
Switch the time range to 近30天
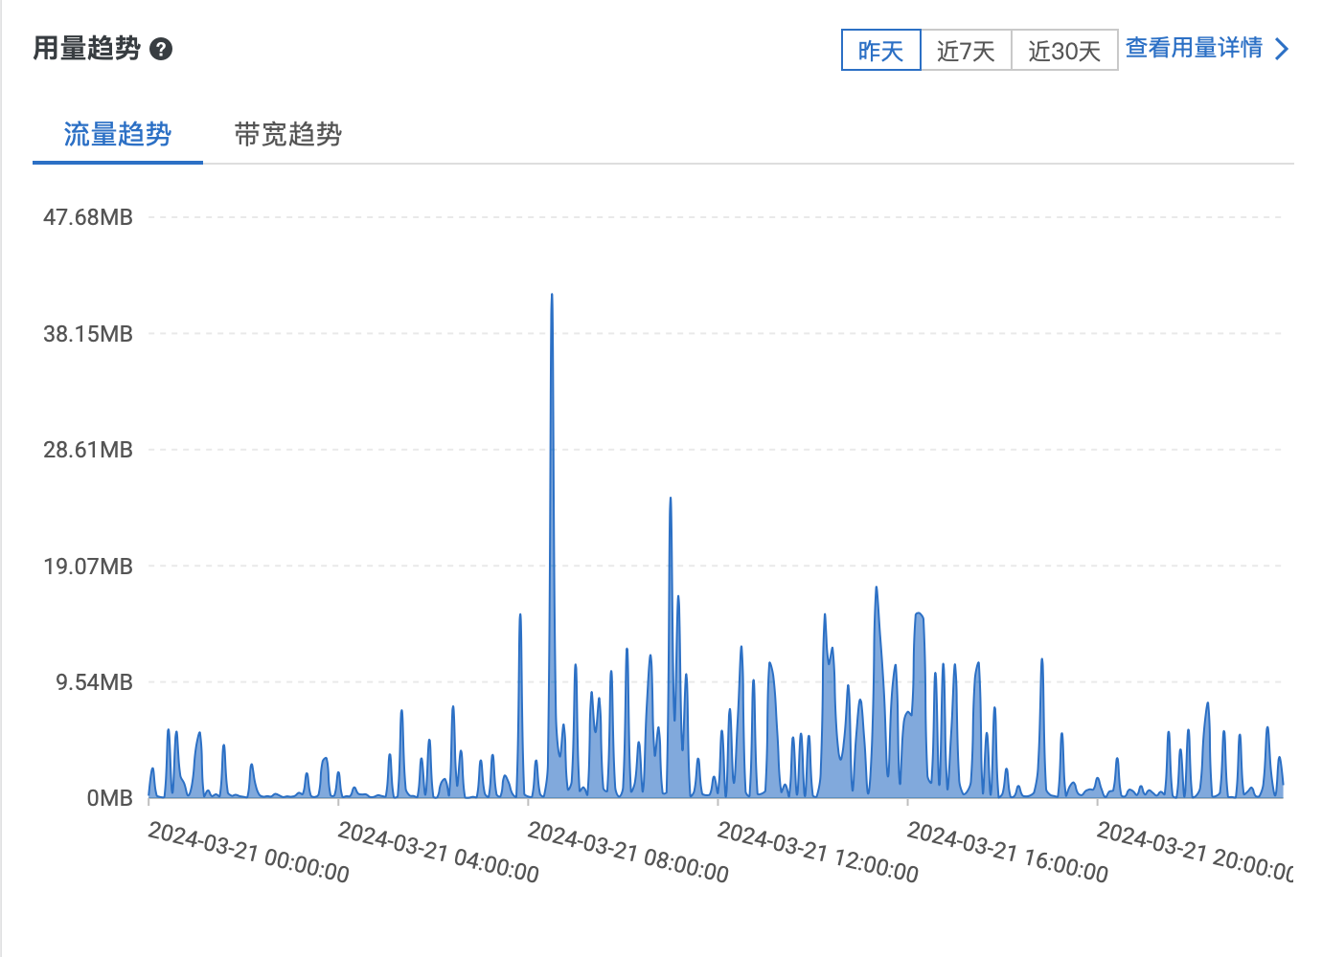(1064, 50)
